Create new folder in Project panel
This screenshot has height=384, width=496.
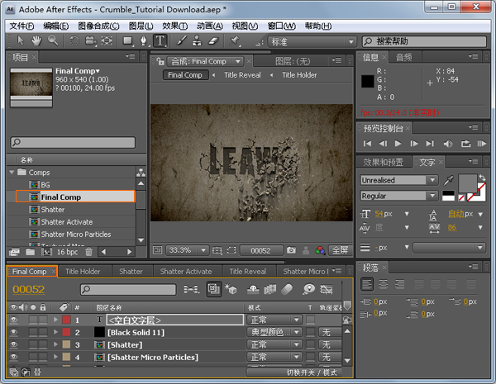pos(30,252)
